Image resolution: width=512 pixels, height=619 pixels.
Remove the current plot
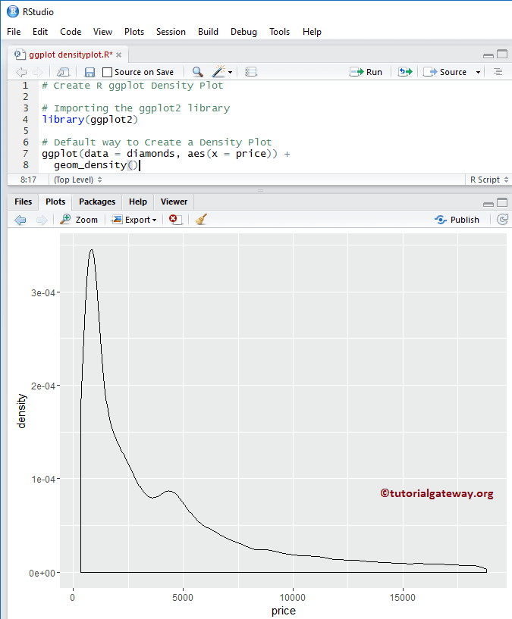[x=175, y=220]
